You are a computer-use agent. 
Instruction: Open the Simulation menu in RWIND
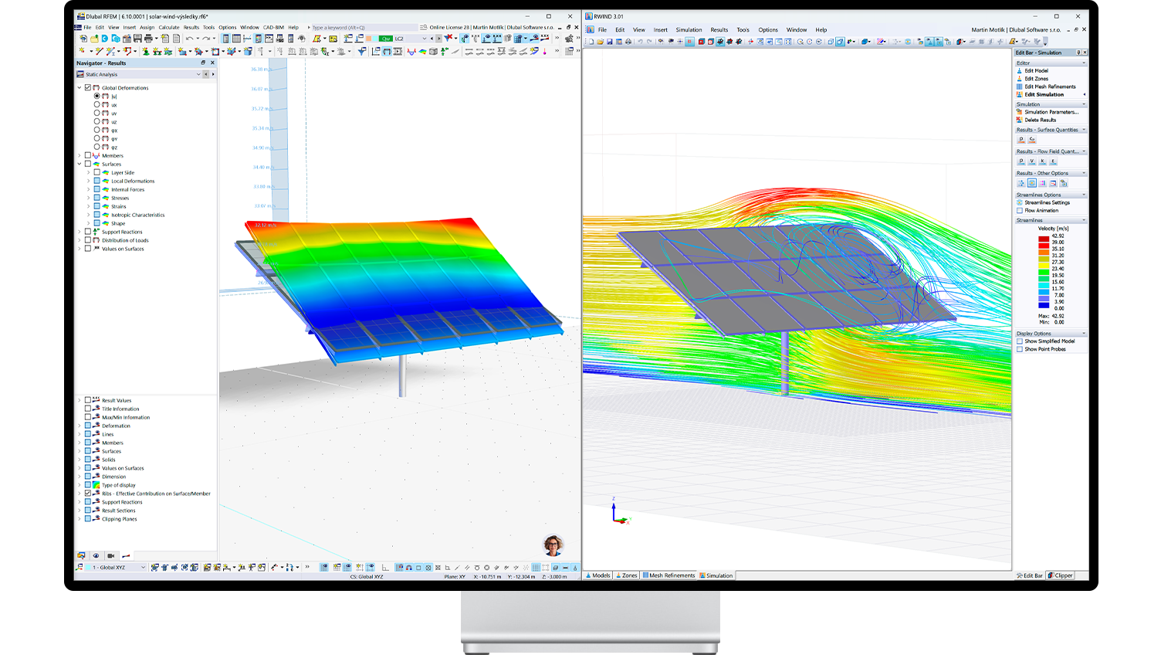(689, 30)
